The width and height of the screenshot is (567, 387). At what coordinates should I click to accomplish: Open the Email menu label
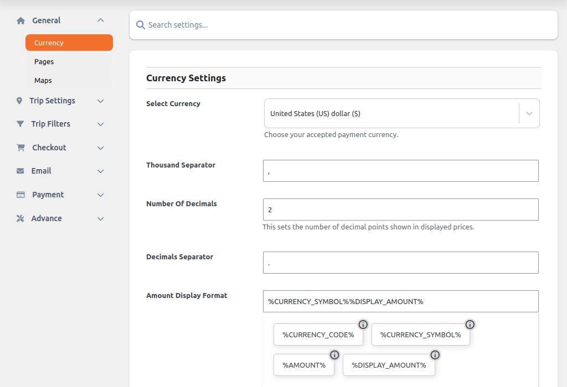coord(41,171)
